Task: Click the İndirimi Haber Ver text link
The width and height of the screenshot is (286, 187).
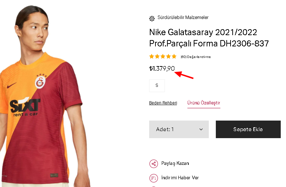Action: (180, 178)
